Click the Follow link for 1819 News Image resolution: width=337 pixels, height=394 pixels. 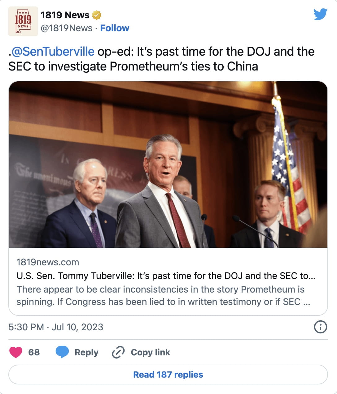point(115,28)
